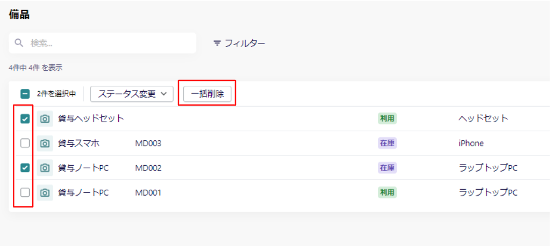Click the search magnifier icon
The height and width of the screenshot is (246, 551).
click(19, 43)
